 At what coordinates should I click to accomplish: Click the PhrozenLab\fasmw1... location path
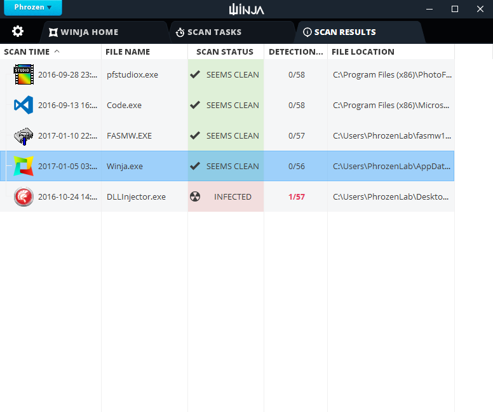coord(392,135)
